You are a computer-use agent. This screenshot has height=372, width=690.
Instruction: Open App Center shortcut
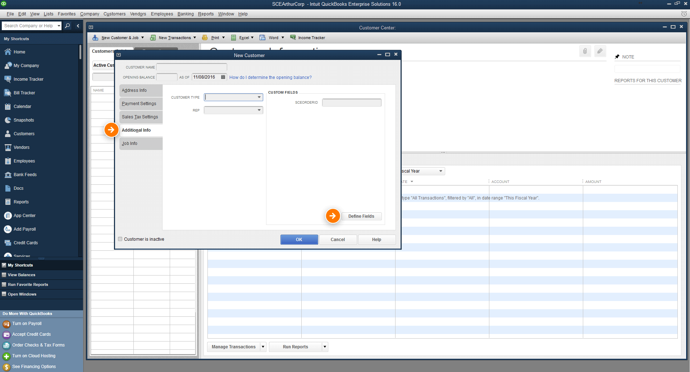pyautogui.click(x=24, y=216)
